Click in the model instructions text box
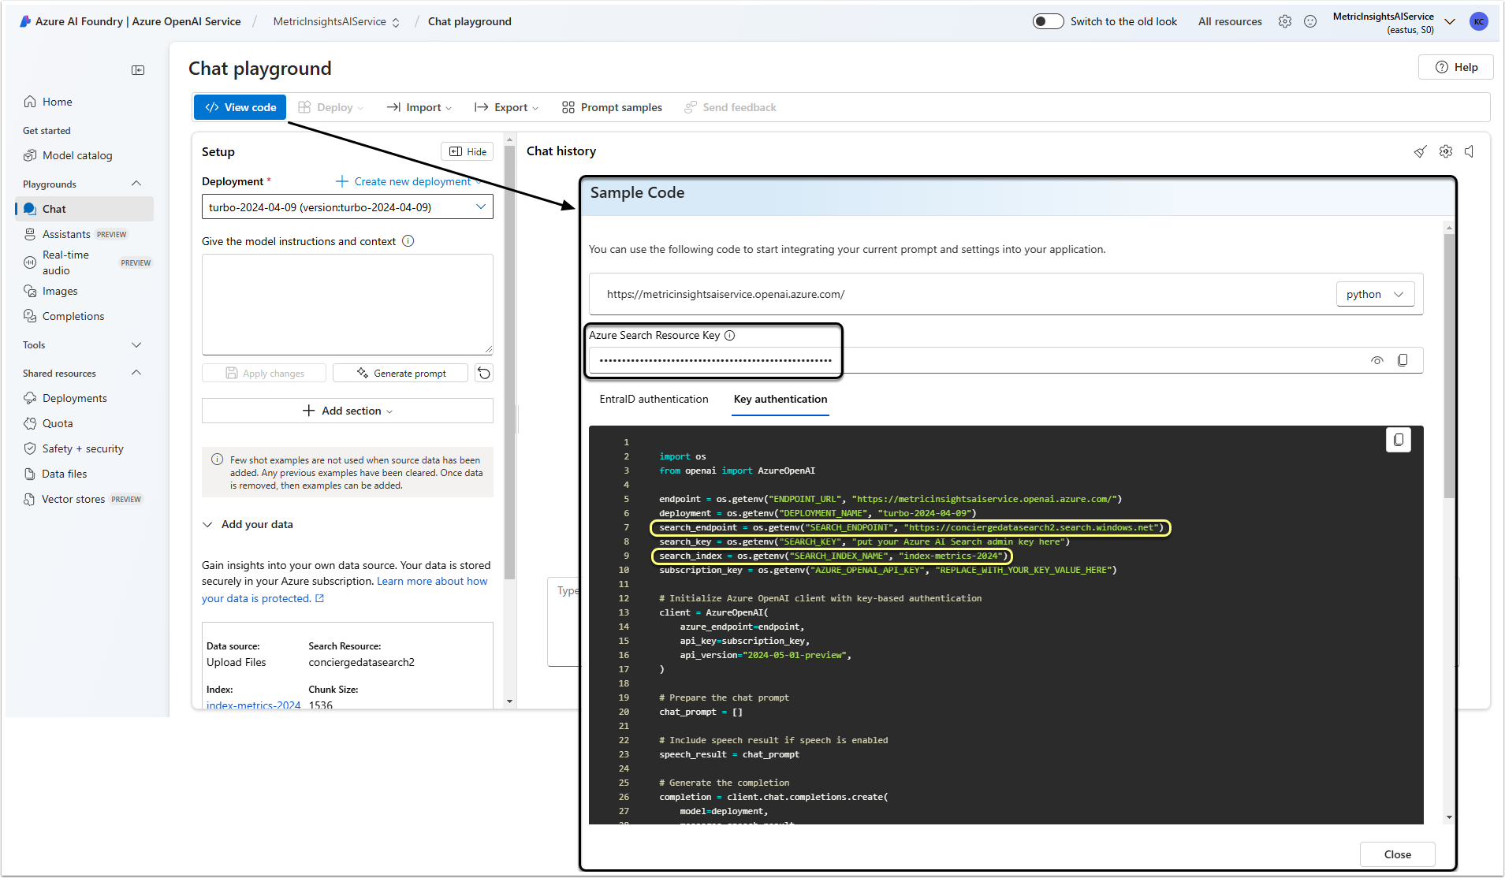 click(x=347, y=303)
